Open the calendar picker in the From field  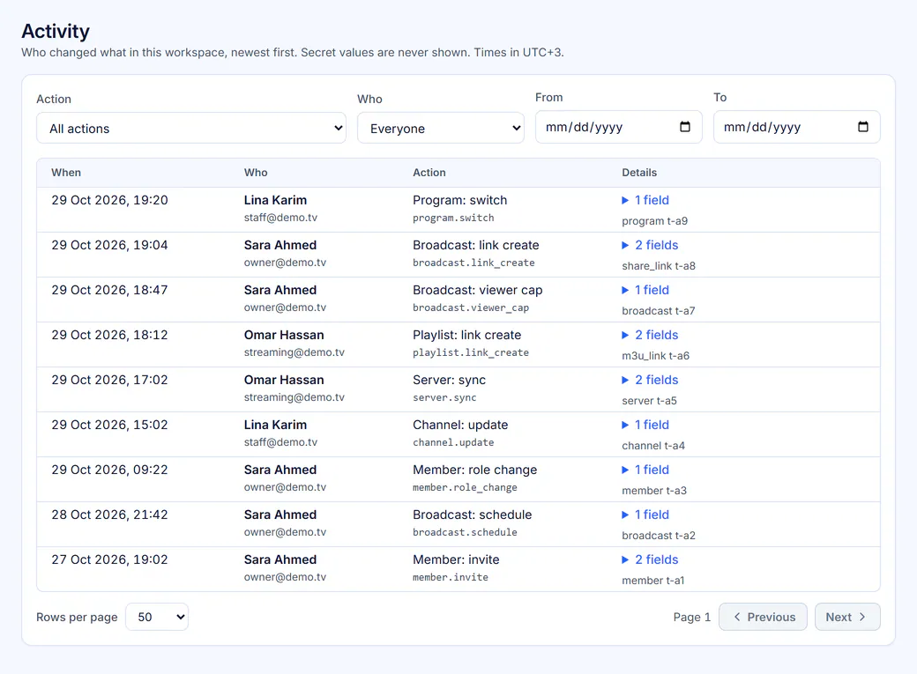(x=685, y=127)
